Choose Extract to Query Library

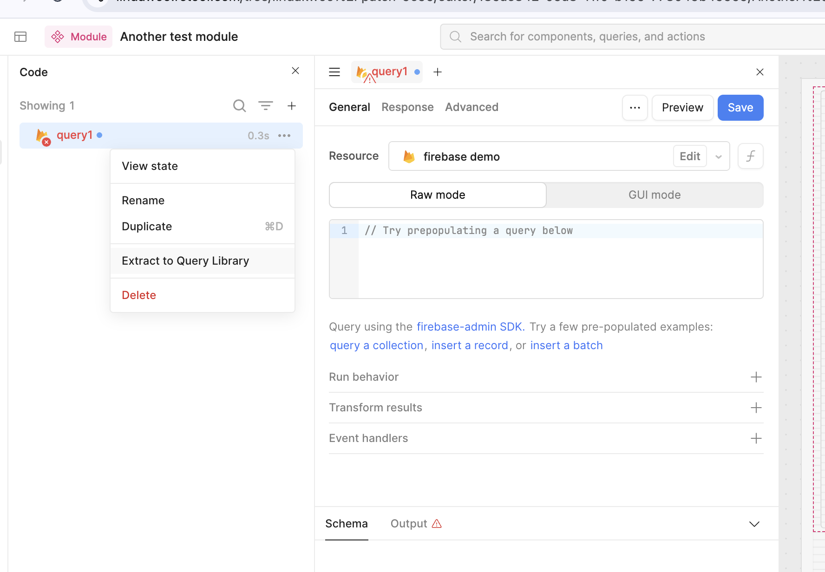pyautogui.click(x=203, y=261)
